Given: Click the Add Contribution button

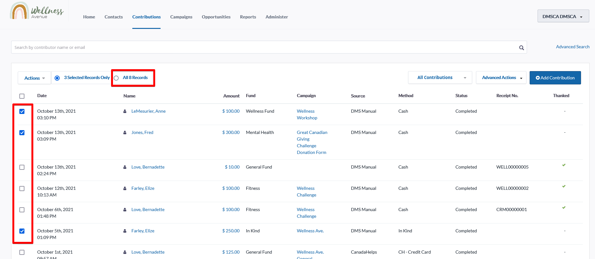Looking at the screenshot, I should (x=555, y=78).
